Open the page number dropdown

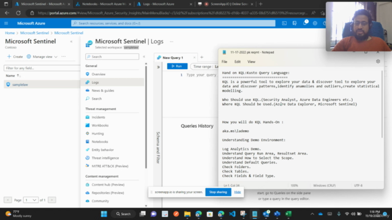point(31,200)
